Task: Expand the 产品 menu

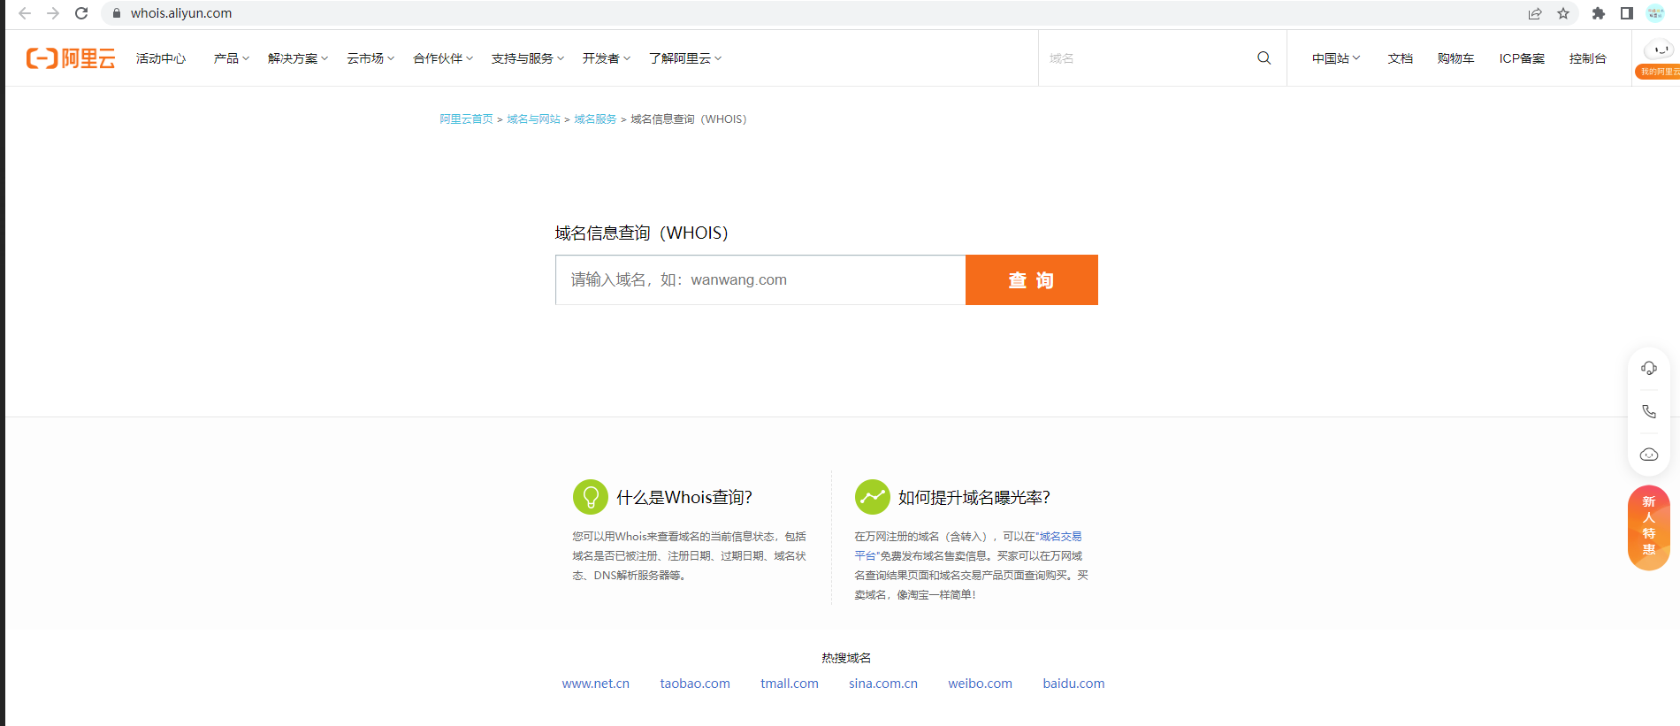Action: (232, 58)
